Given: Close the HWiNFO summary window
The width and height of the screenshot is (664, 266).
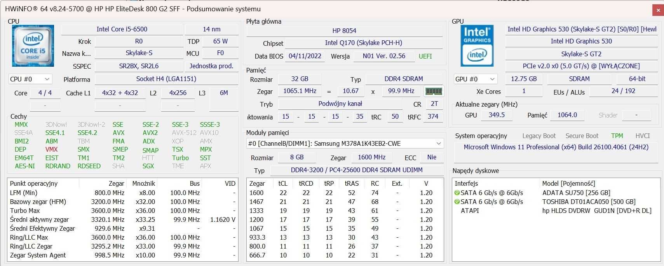Looking at the screenshot, I should (658, 10).
